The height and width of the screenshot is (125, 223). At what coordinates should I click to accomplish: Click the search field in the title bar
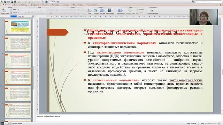(208, 2)
